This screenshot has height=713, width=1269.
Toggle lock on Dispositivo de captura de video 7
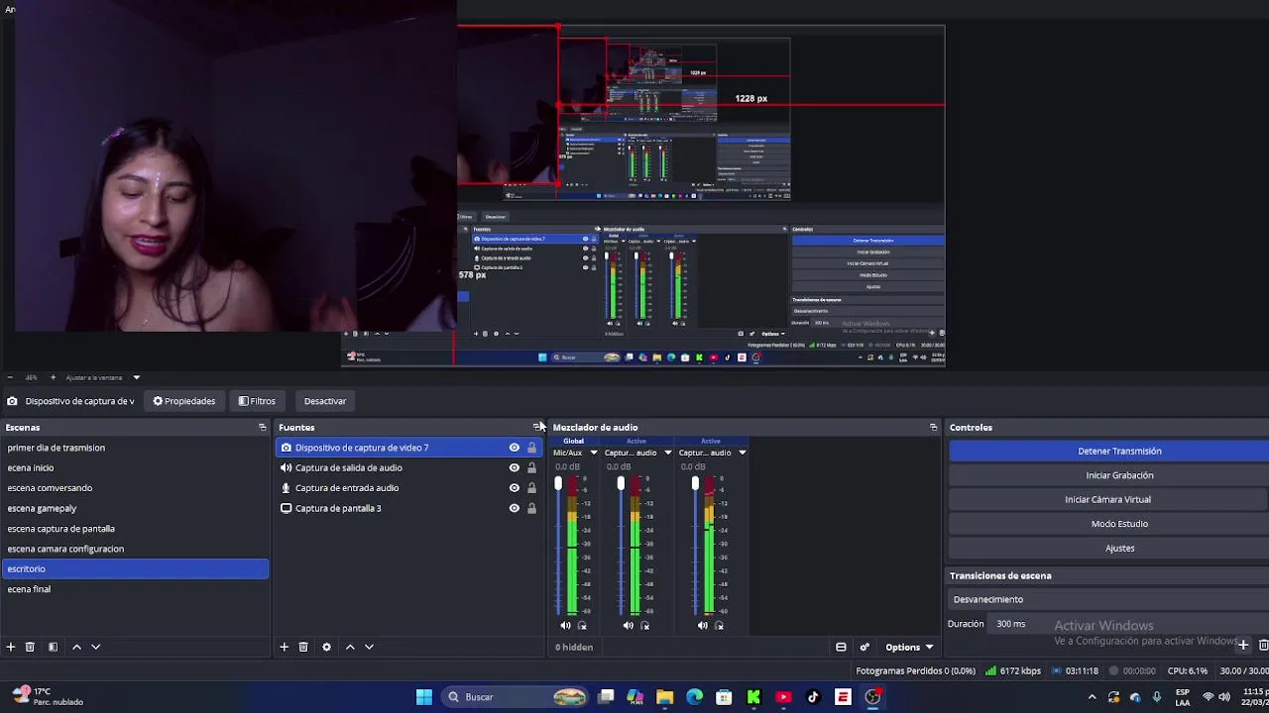(x=531, y=448)
